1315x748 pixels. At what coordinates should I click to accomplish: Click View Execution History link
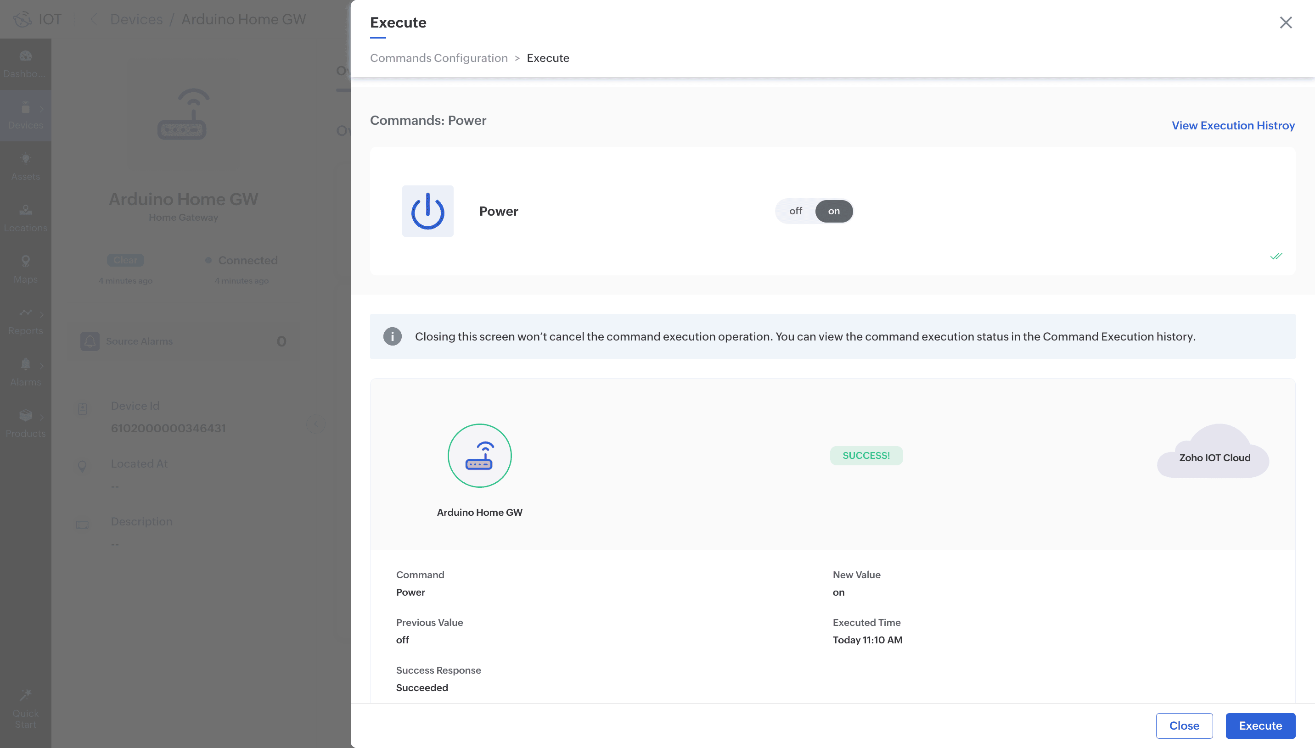[1233, 125]
